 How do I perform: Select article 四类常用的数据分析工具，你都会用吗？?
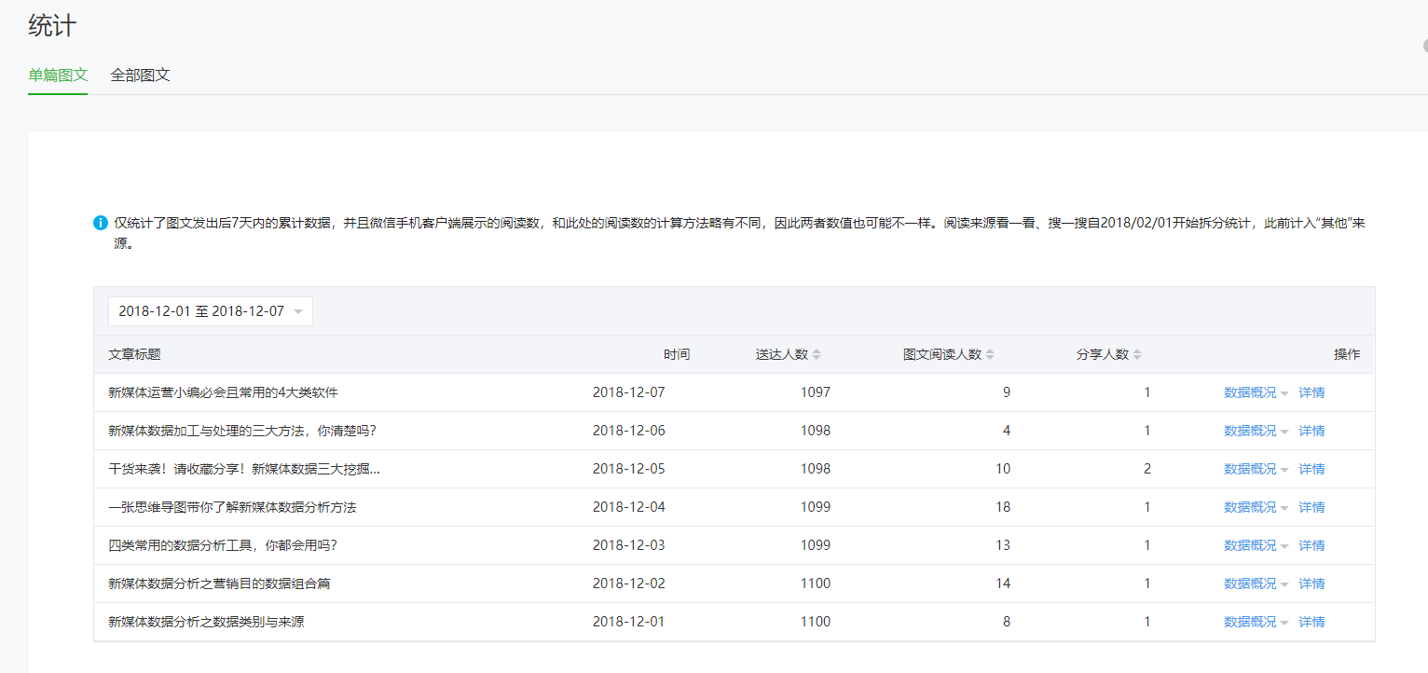[223, 545]
